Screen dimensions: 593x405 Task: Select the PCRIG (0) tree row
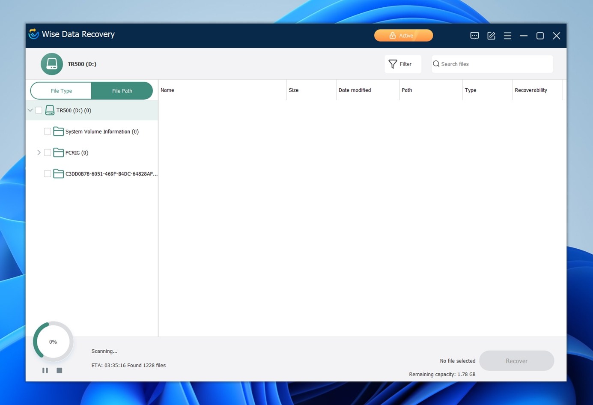coord(92,152)
